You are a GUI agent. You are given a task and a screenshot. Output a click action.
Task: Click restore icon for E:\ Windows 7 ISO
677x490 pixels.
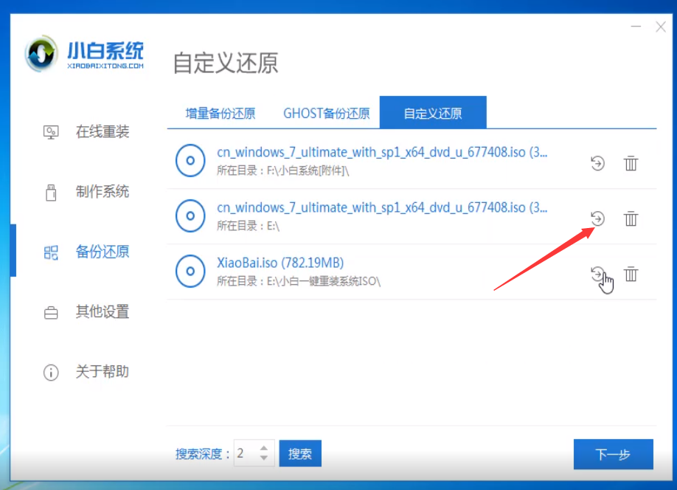pos(597,218)
